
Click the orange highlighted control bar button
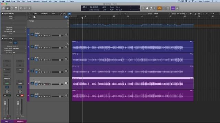pos(159,8)
